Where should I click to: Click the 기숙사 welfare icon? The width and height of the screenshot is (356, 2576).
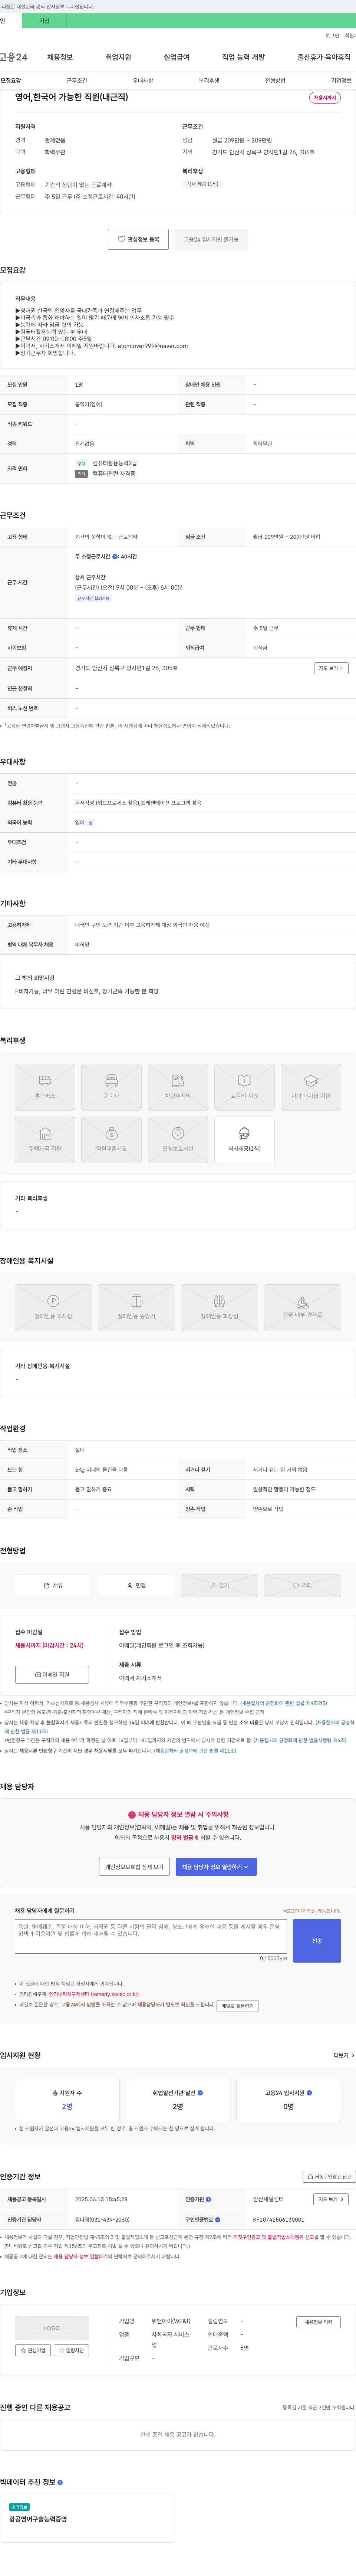coord(111,1087)
